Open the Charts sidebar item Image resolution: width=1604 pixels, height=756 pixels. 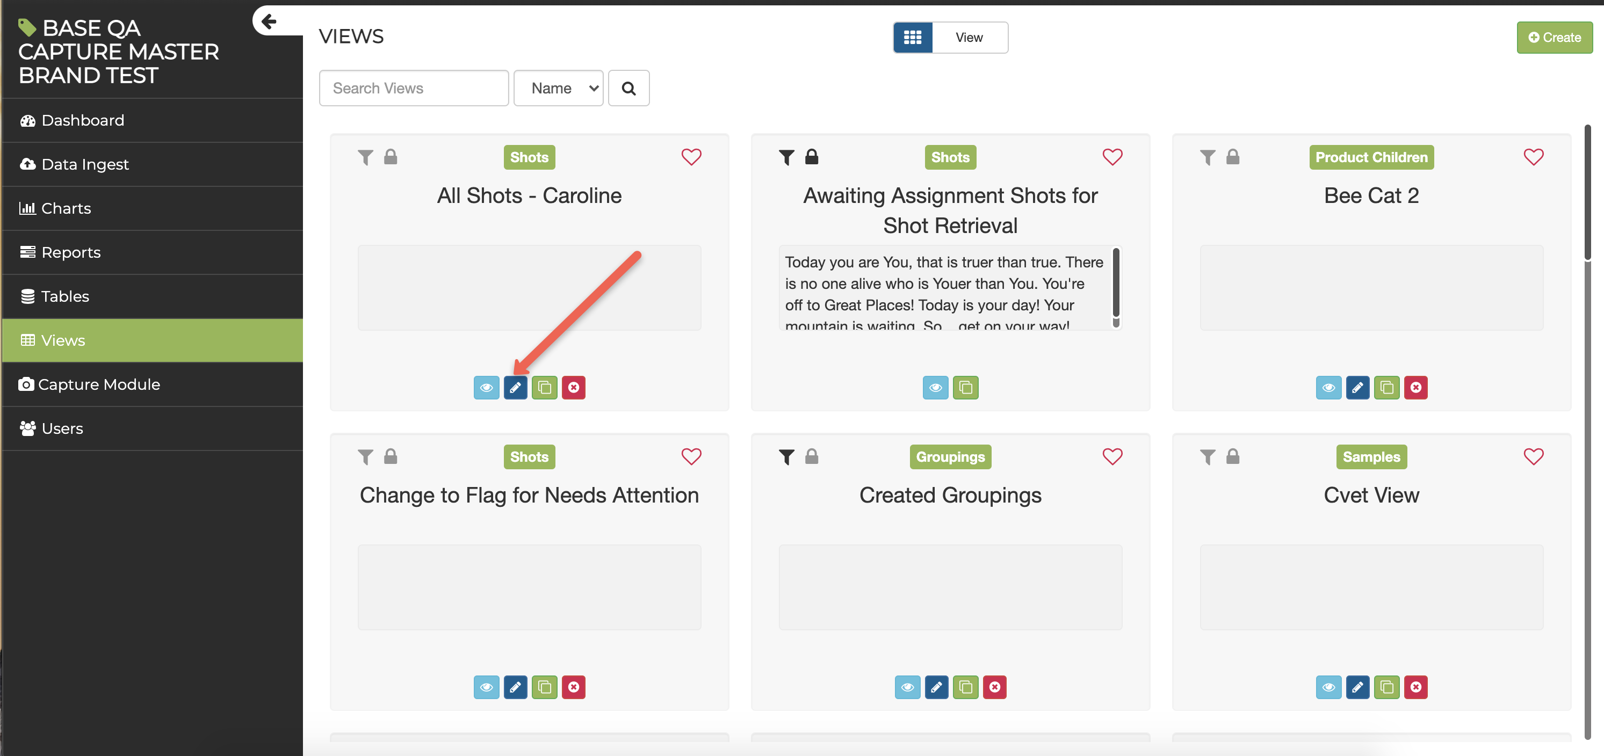(66, 208)
